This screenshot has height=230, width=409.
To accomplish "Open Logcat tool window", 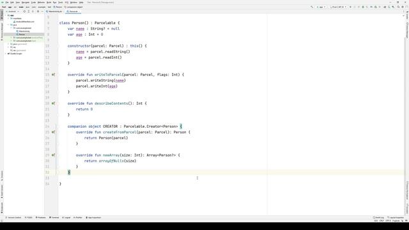I will (66, 217).
